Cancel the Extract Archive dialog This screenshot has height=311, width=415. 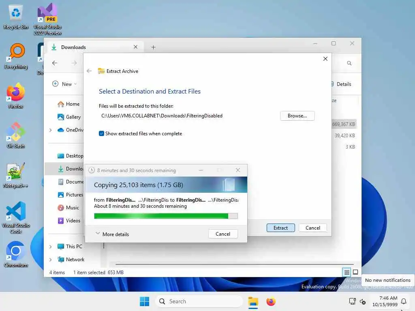(x=312, y=228)
